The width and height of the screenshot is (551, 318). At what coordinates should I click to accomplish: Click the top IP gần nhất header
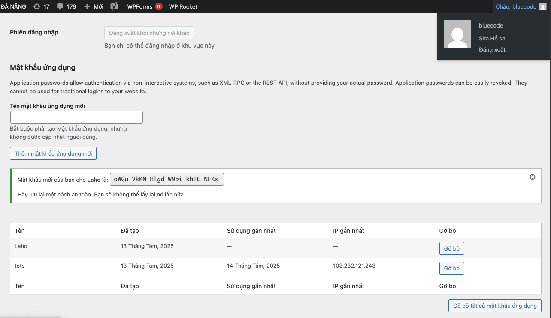pyautogui.click(x=348, y=231)
